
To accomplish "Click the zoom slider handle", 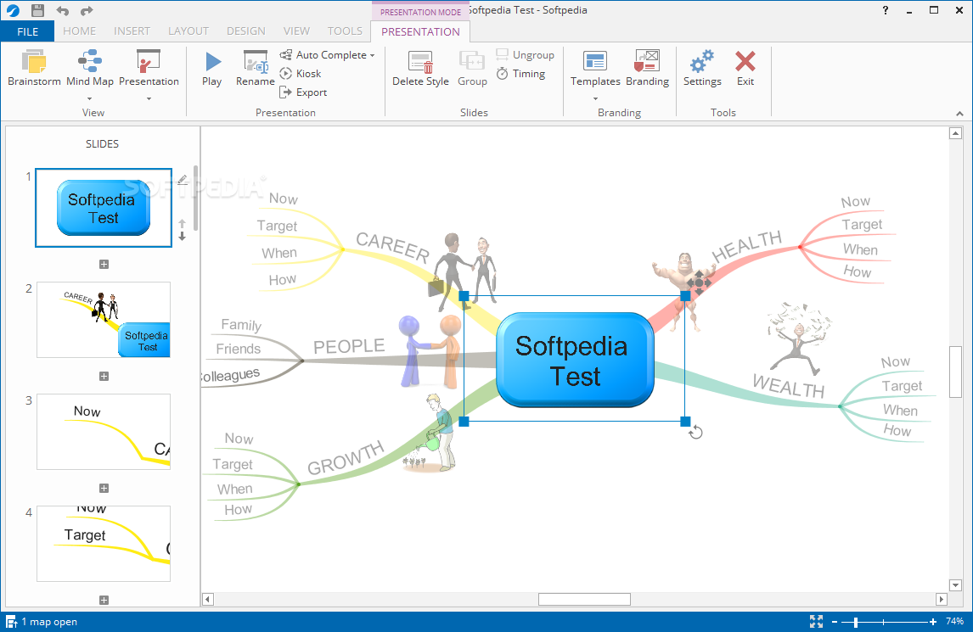I will pyautogui.click(x=856, y=622).
